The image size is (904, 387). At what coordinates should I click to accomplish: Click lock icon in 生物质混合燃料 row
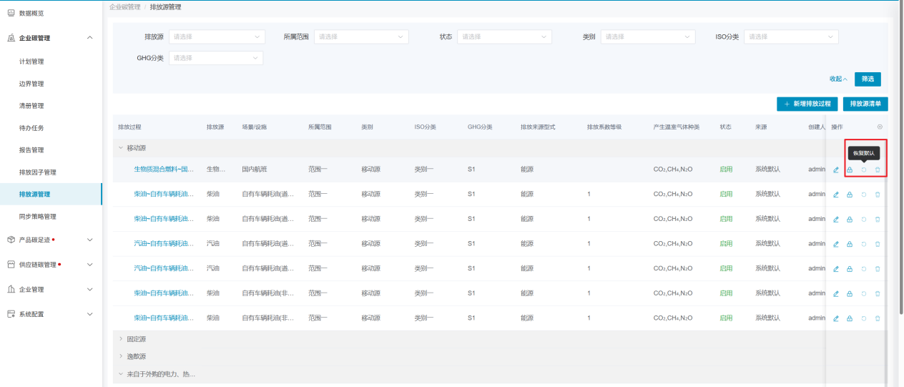850,170
